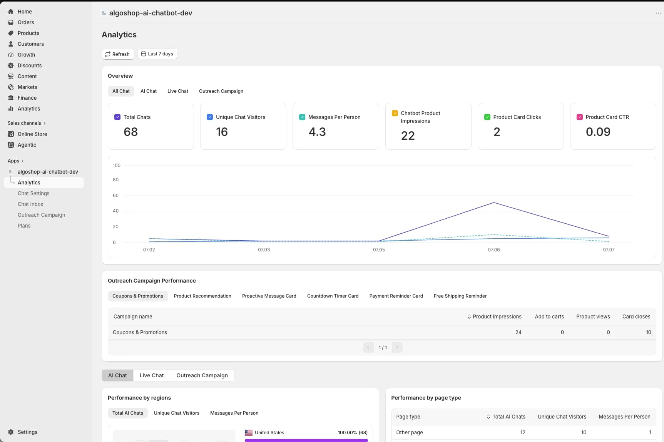Viewport: 664px width, 442px height.
Task: Click the United States purple progress bar
Action: pyautogui.click(x=306, y=440)
